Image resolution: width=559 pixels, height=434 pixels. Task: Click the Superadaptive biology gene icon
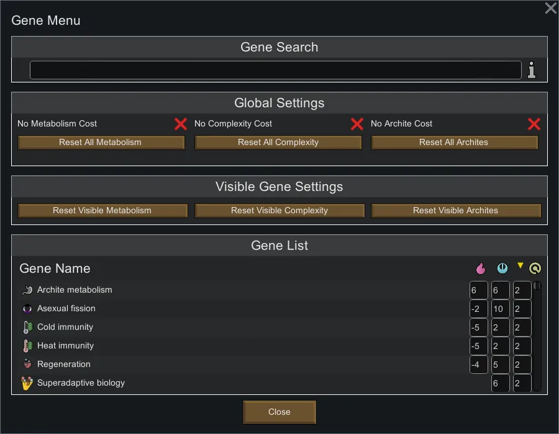click(x=27, y=384)
